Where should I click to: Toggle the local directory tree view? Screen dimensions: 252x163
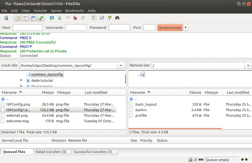click(x=26, y=18)
